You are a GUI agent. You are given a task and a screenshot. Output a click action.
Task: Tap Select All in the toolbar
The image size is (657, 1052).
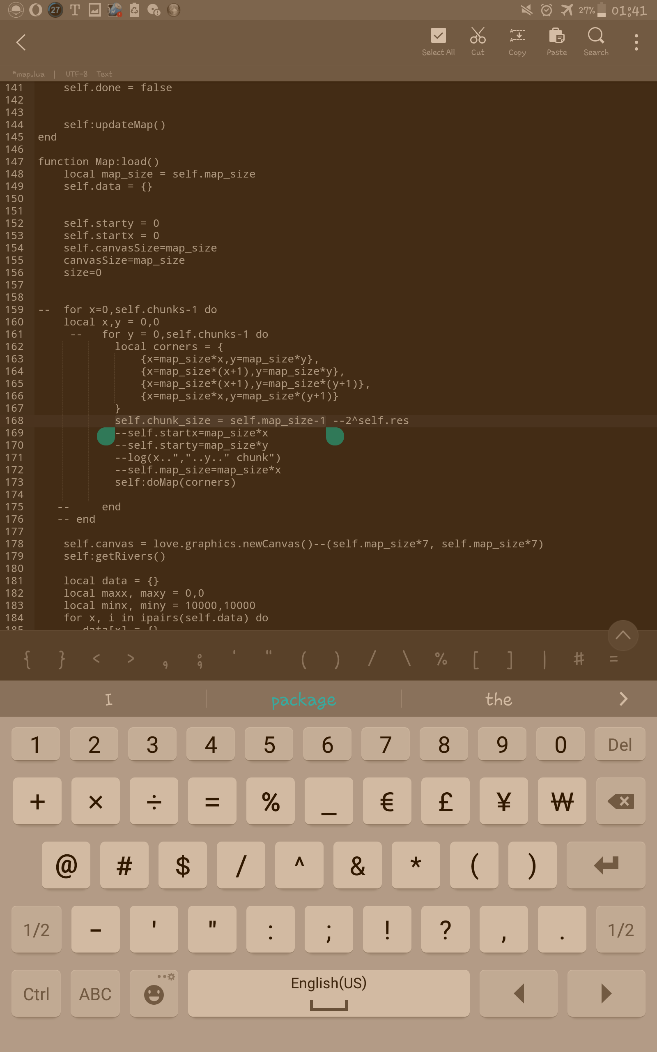pyautogui.click(x=438, y=42)
